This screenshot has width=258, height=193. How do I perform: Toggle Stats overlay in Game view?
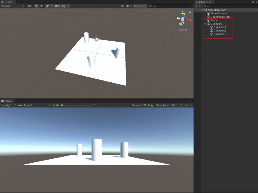coord(174,105)
